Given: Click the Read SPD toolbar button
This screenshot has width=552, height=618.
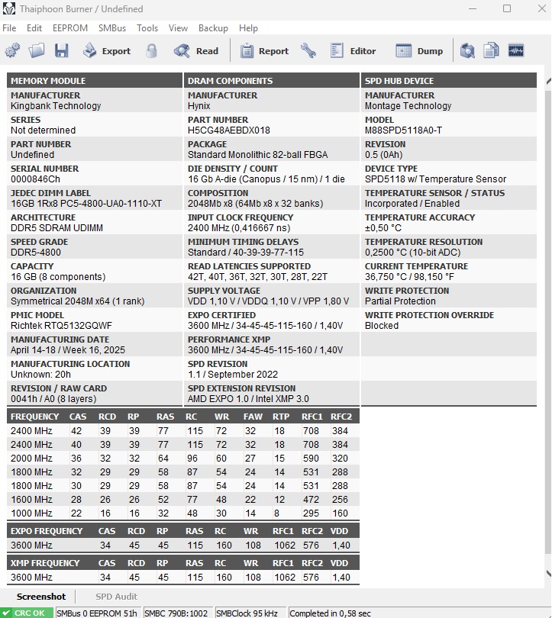Looking at the screenshot, I should tap(196, 51).
